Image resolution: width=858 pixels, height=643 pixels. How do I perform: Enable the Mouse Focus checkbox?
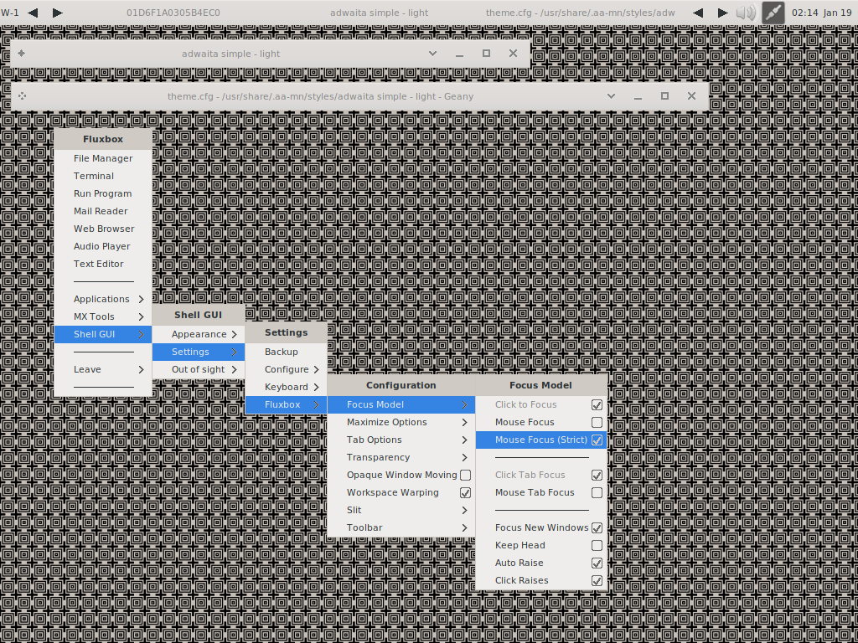click(x=597, y=423)
